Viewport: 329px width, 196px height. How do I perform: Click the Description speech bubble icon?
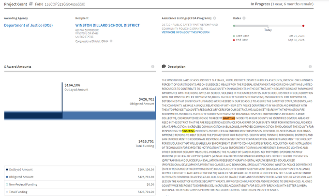(164, 67)
